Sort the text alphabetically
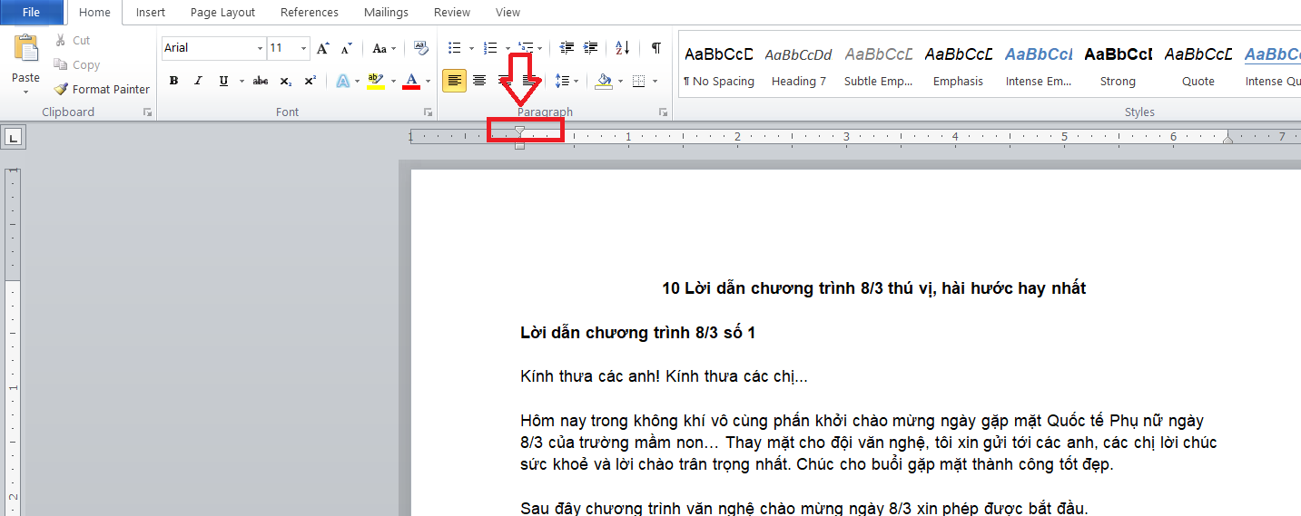This screenshot has height=516, width=1301. (623, 48)
